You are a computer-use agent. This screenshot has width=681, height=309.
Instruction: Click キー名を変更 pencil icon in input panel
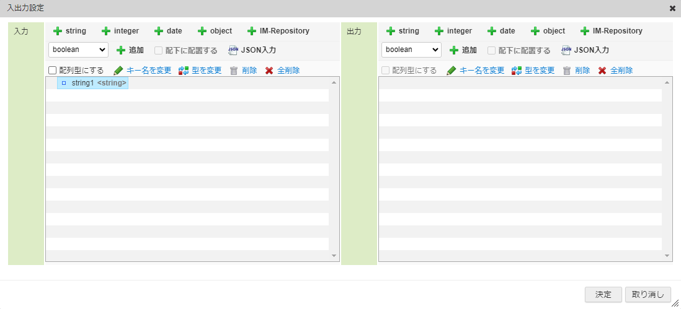click(x=118, y=71)
